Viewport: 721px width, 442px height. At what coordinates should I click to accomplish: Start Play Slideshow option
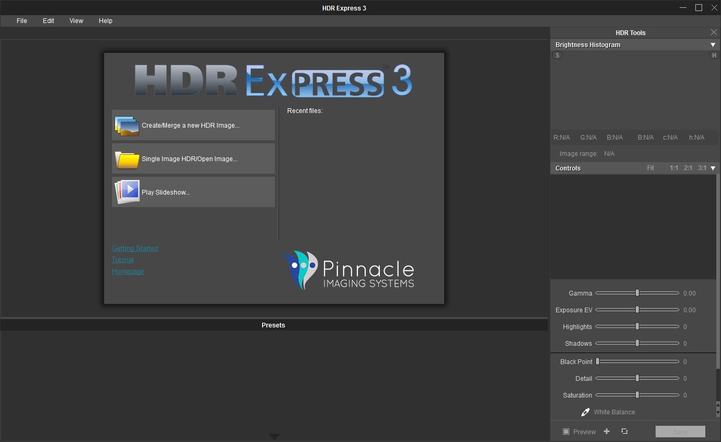tap(193, 192)
